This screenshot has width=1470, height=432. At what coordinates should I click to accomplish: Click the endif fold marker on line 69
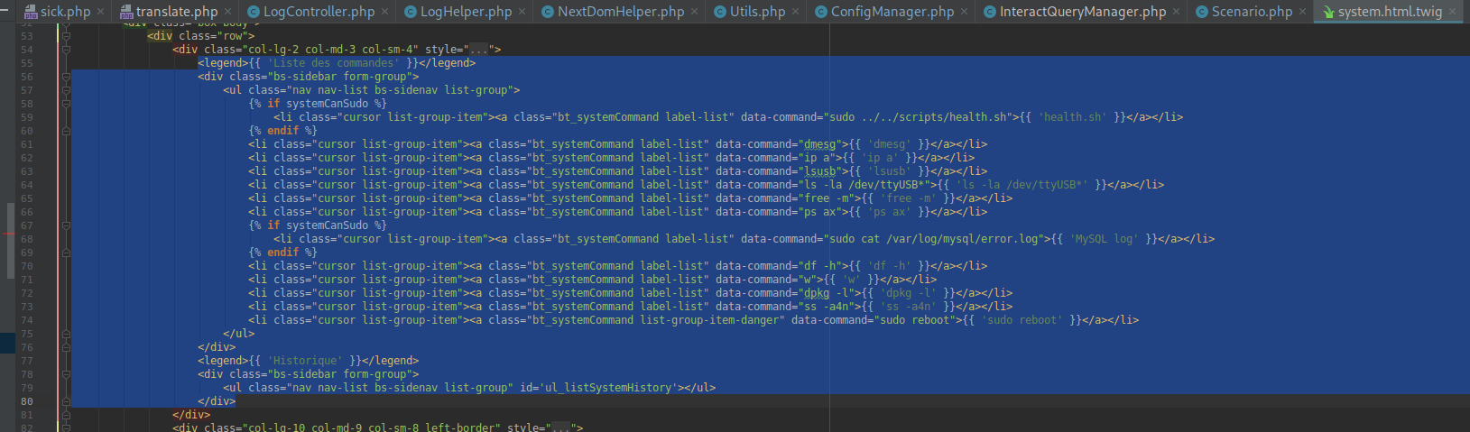(x=66, y=253)
